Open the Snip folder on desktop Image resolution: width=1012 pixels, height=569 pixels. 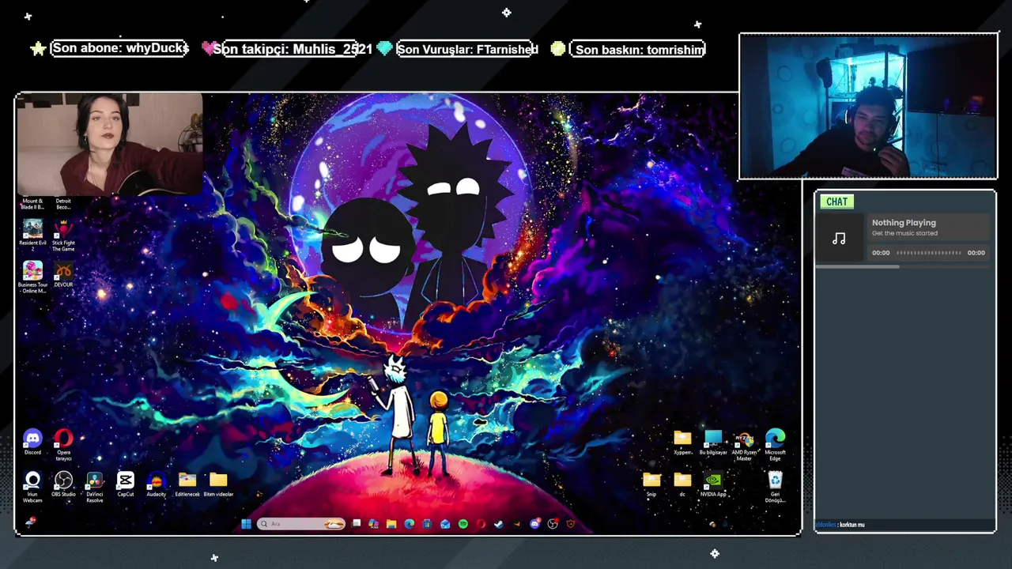651,484
